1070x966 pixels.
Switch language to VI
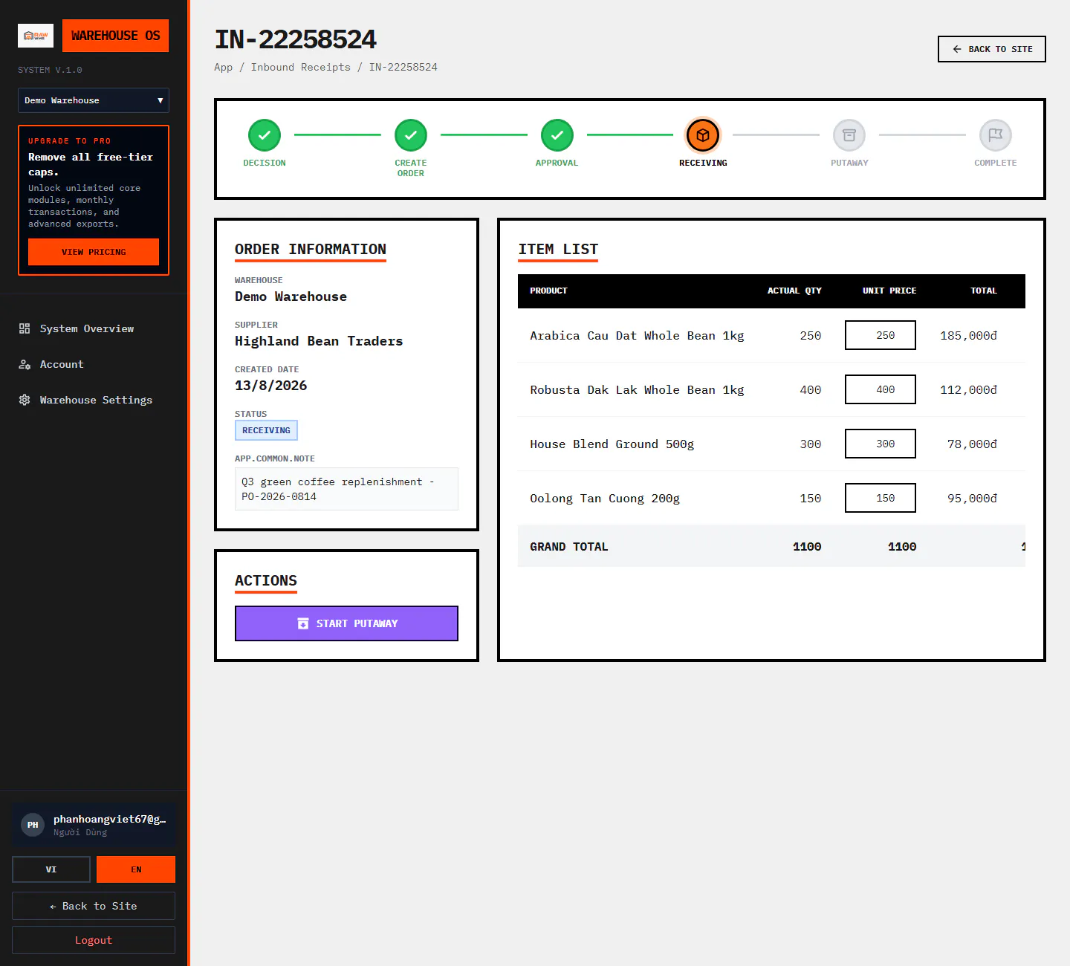[51, 869]
